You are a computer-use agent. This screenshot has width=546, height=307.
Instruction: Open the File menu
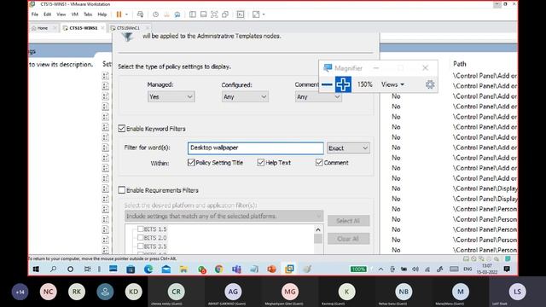click(x=35, y=14)
